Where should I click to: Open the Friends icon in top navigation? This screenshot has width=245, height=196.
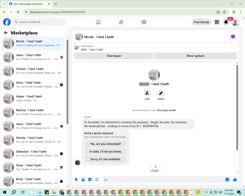coord(121,22)
